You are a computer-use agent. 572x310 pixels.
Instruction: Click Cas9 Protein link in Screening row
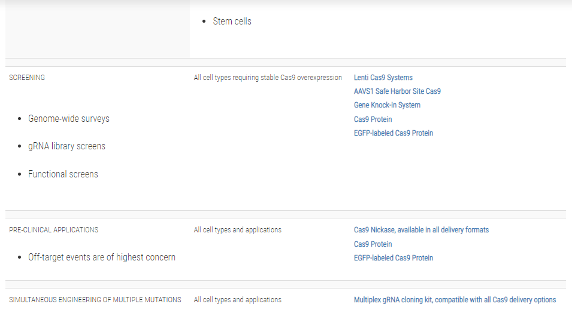pos(373,119)
